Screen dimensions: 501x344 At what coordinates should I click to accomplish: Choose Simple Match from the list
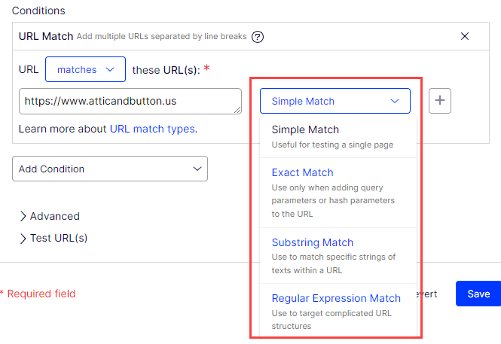pos(305,129)
